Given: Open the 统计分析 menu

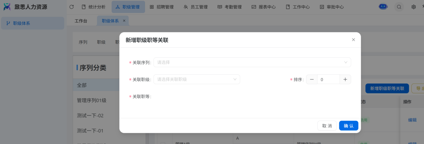Looking at the screenshot, I should (93, 7).
